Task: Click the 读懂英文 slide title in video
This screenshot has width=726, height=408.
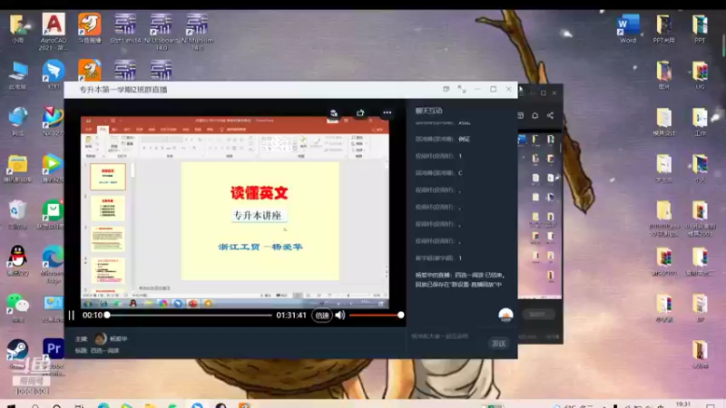Action: click(x=260, y=193)
